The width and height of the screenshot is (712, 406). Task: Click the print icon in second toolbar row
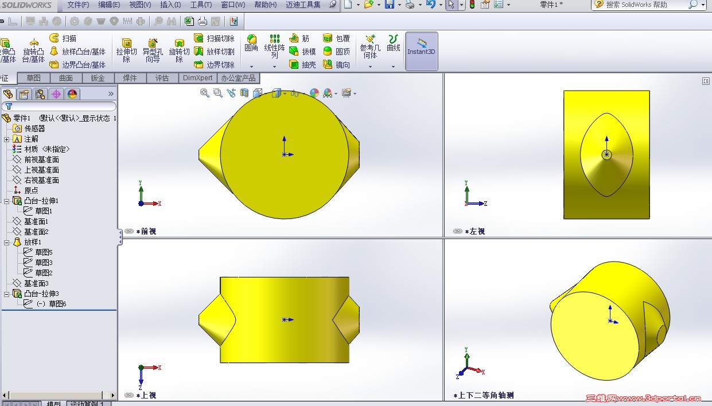[x=203, y=22]
